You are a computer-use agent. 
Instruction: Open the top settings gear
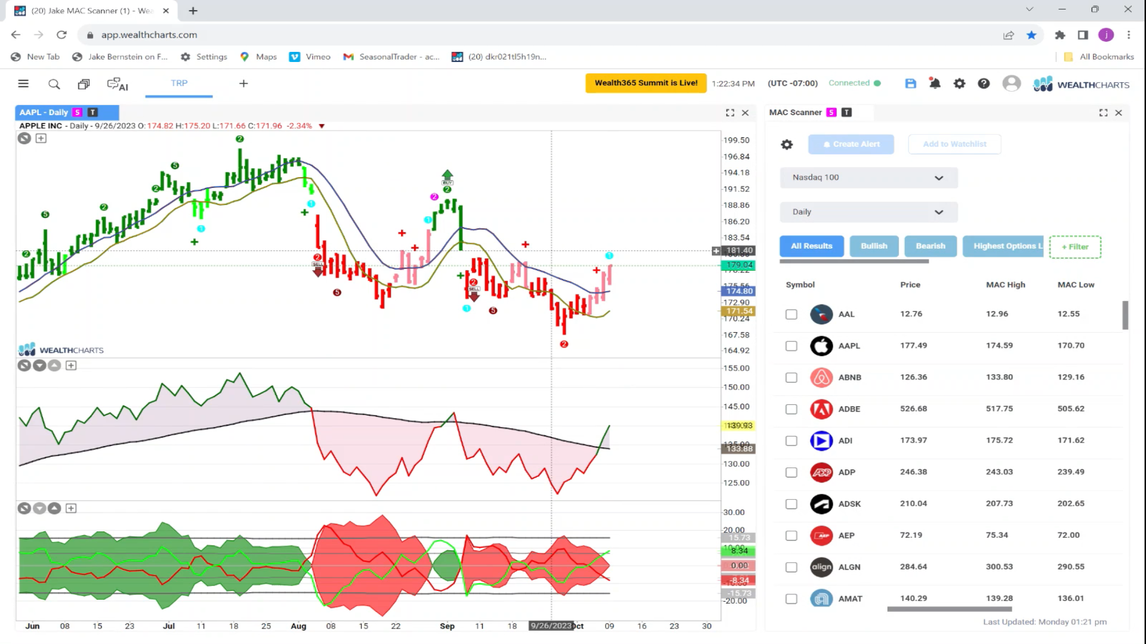point(959,83)
